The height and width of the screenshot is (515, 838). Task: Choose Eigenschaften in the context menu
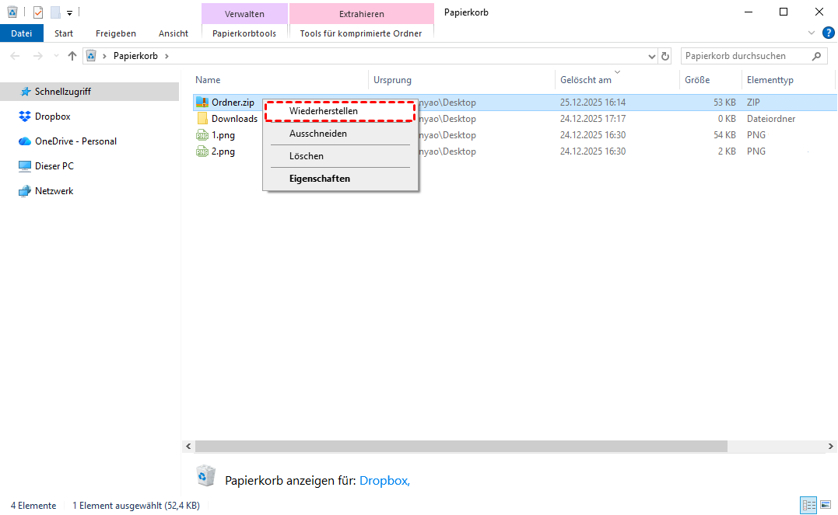click(x=319, y=179)
